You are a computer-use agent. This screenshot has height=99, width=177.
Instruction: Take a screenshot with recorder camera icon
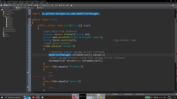click(x=78, y=95)
